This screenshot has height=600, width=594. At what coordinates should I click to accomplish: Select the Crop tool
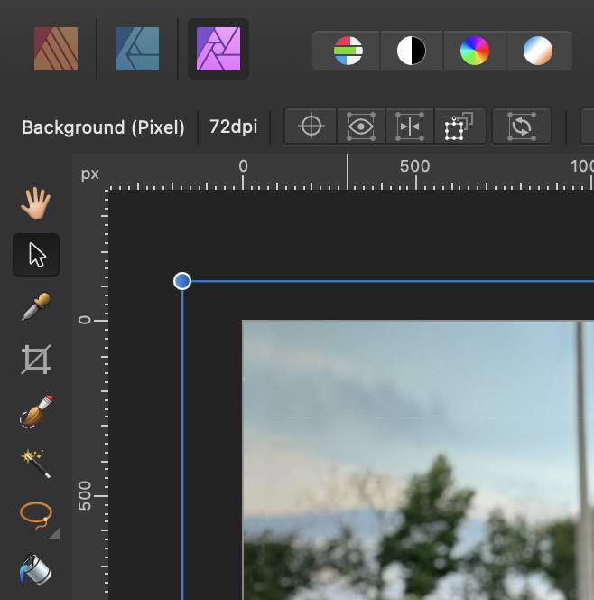coord(36,360)
